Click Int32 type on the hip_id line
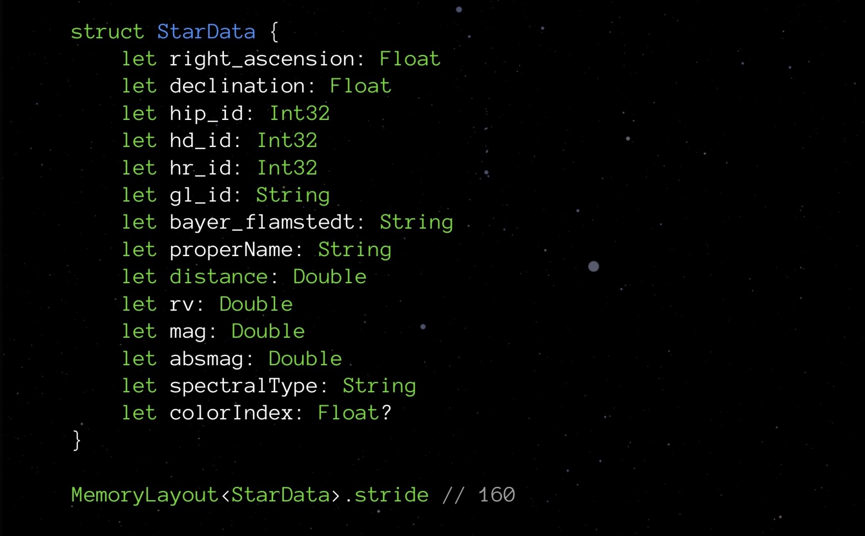Image resolution: width=865 pixels, height=536 pixels. point(300,113)
